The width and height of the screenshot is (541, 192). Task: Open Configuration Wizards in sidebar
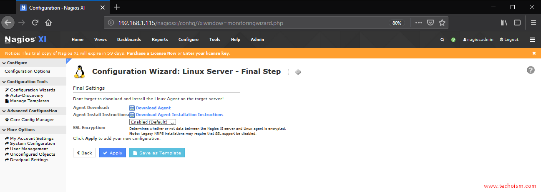30,90
